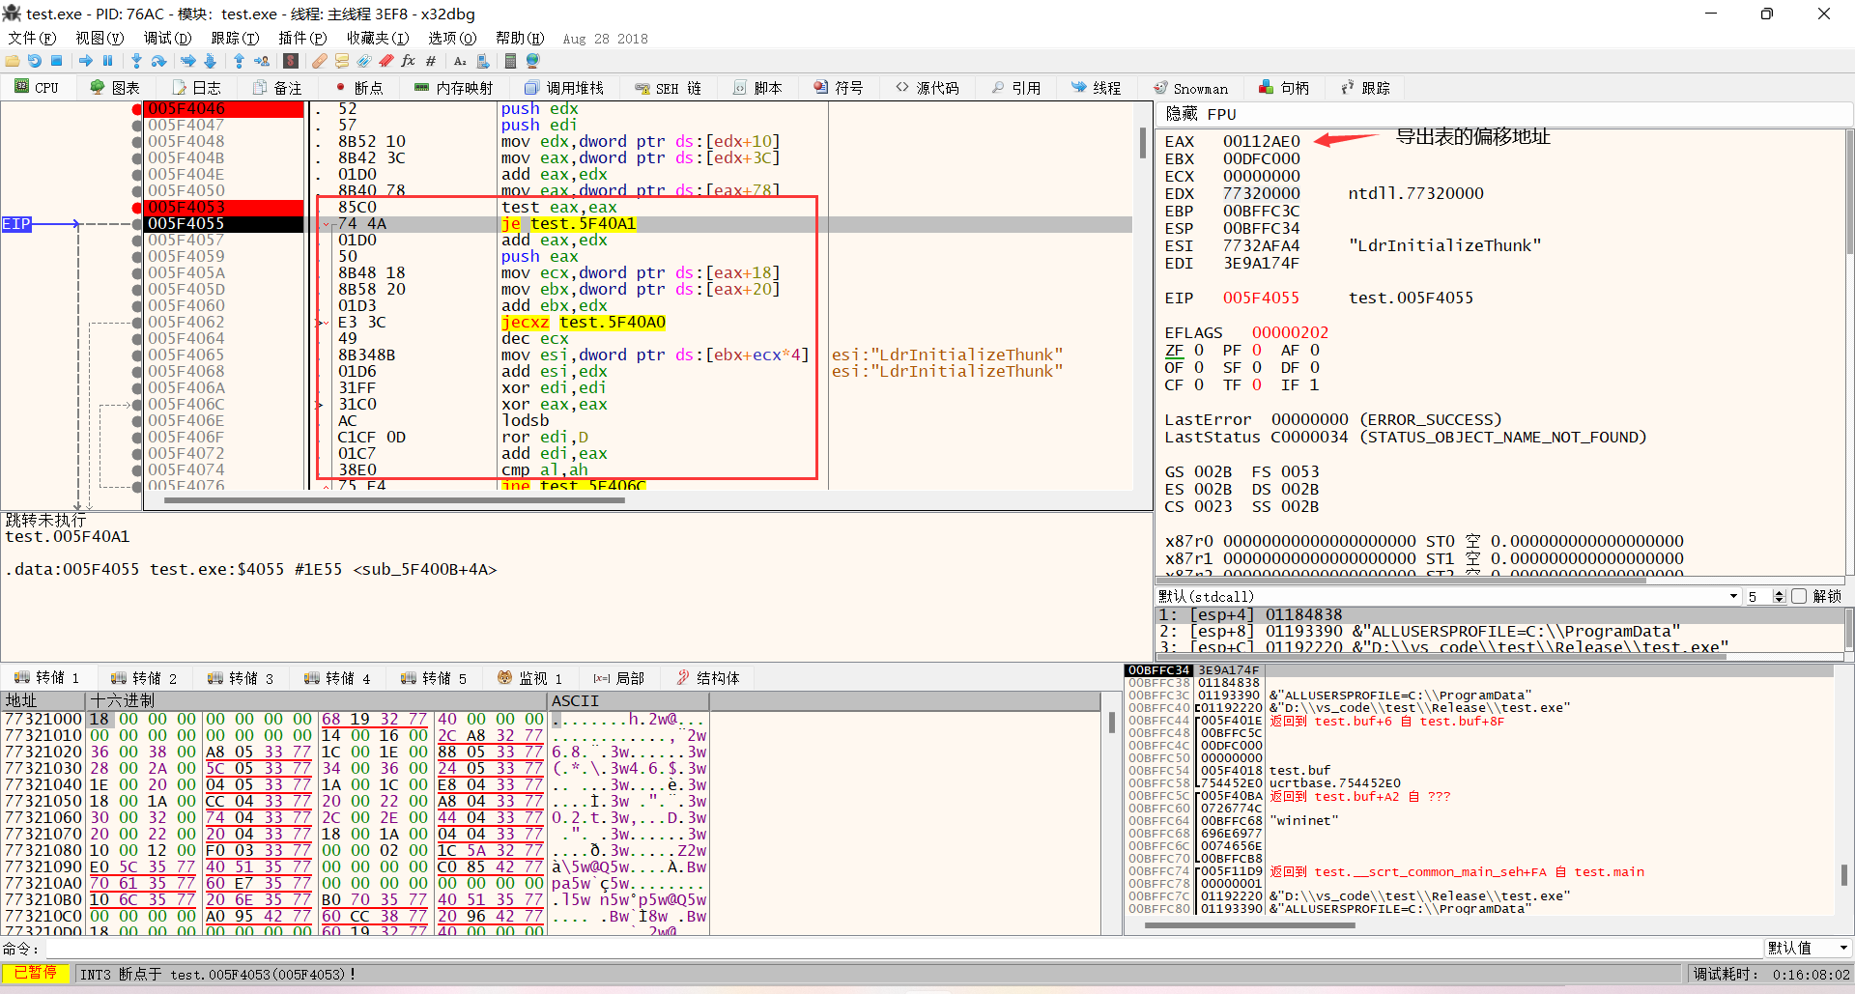Open the Comments toolbar icon
1855x994 pixels.
pyautogui.click(x=341, y=61)
